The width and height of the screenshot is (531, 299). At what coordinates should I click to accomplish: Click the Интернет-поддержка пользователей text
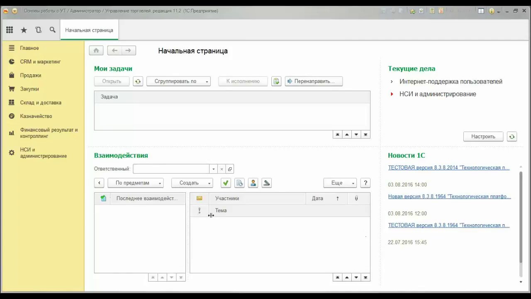[x=451, y=82]
